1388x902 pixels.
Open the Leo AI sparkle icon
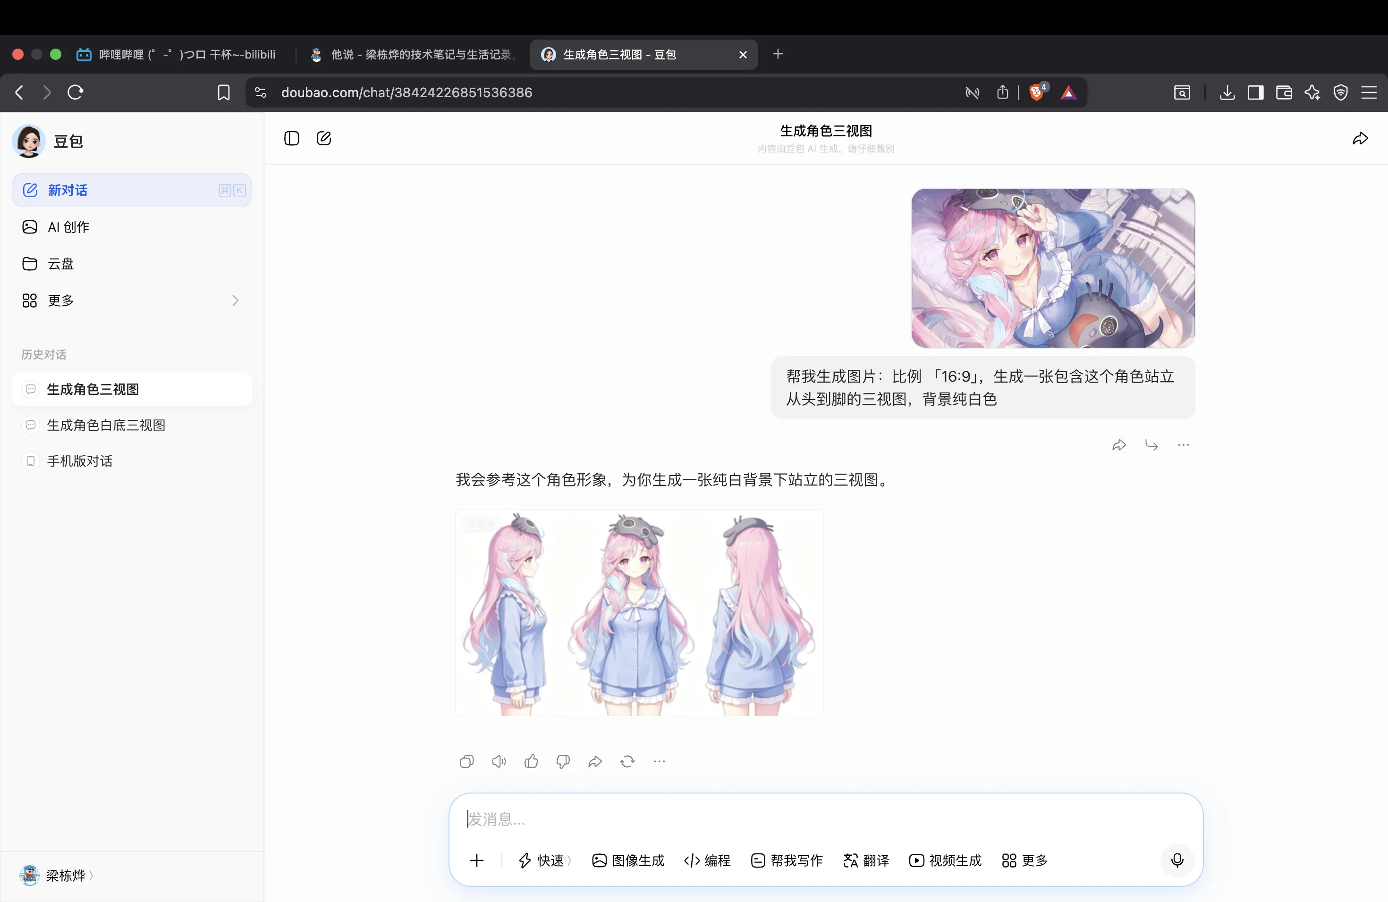1313,92
